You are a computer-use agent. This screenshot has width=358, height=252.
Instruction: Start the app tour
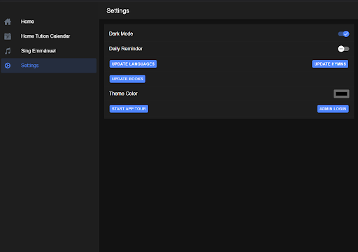coord(129,109)
